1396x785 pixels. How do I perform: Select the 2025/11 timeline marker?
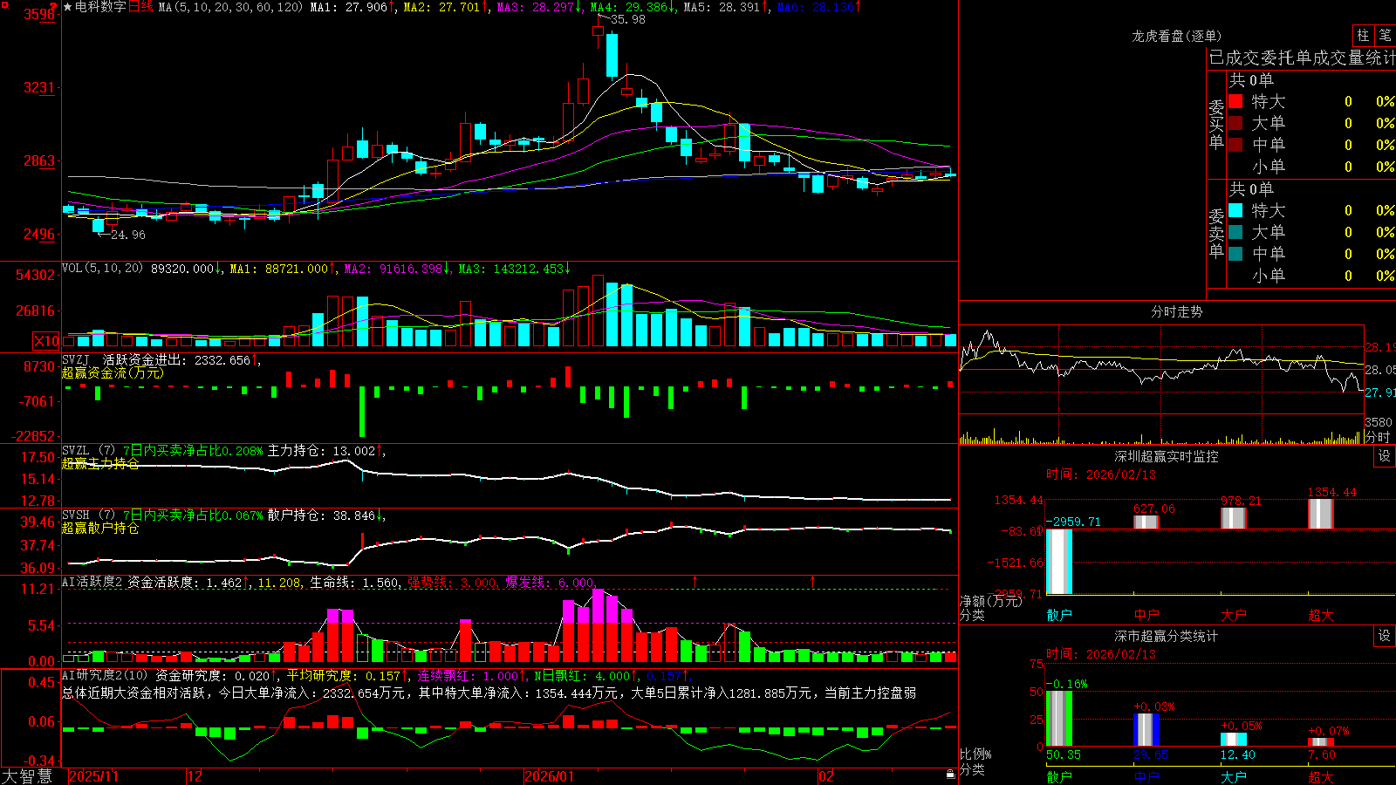[93, 776]
